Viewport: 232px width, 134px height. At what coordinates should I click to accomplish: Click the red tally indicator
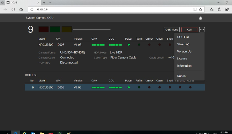[x=43, y=30]
